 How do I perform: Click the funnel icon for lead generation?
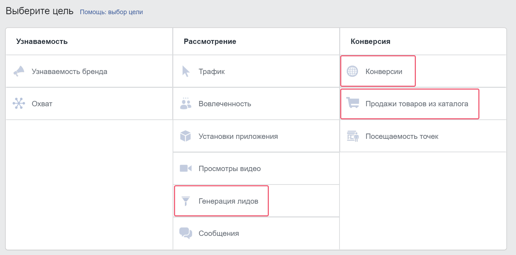(x=186, y=201)
